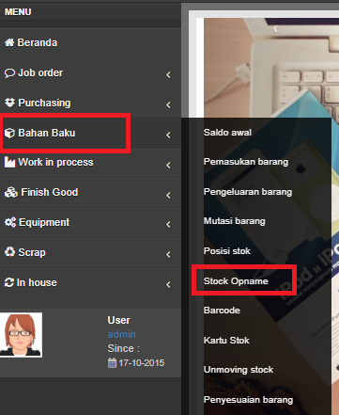Click the Beranda home icon

pos(9,42)
